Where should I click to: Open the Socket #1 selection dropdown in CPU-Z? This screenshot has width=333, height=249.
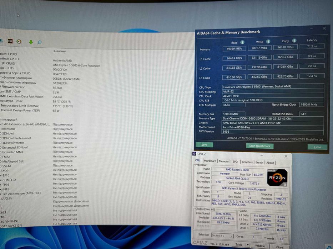222,235
